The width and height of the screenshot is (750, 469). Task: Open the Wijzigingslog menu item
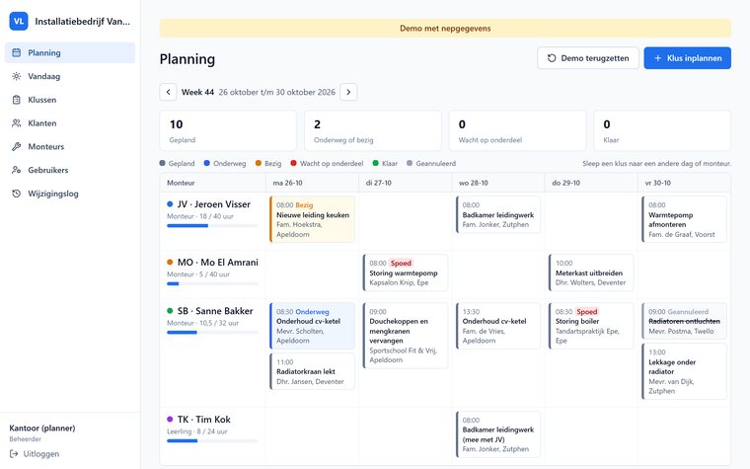pyautogui.click(x=70, y=194)
